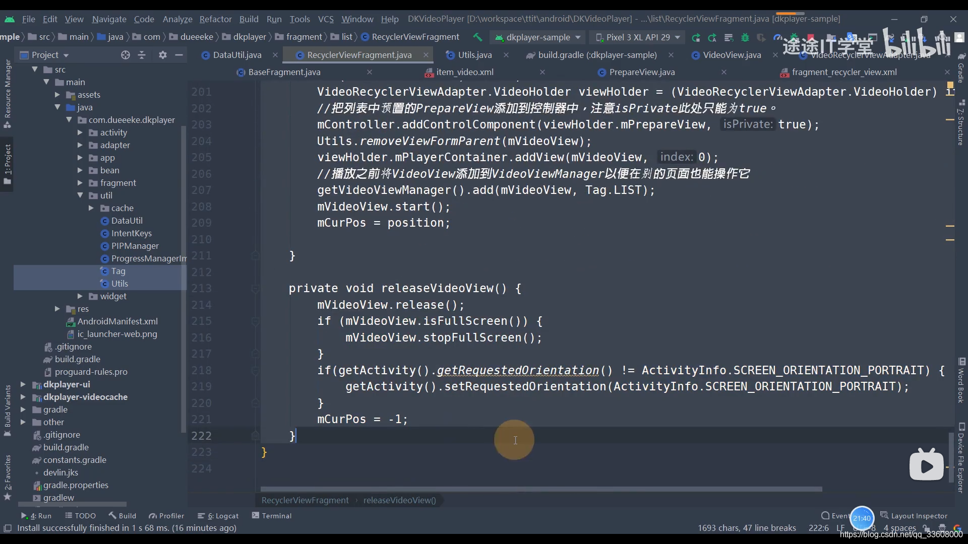Click RecyclerViewFragment breadcrumb in editor footer
The width and height of the screenshot is (968, 544).
[305, 500]
